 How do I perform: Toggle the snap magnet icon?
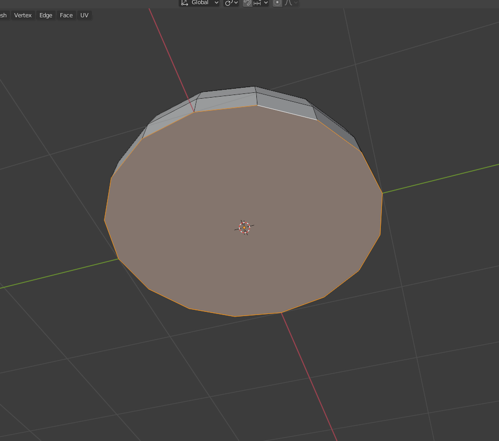click(x=247, y=3)
